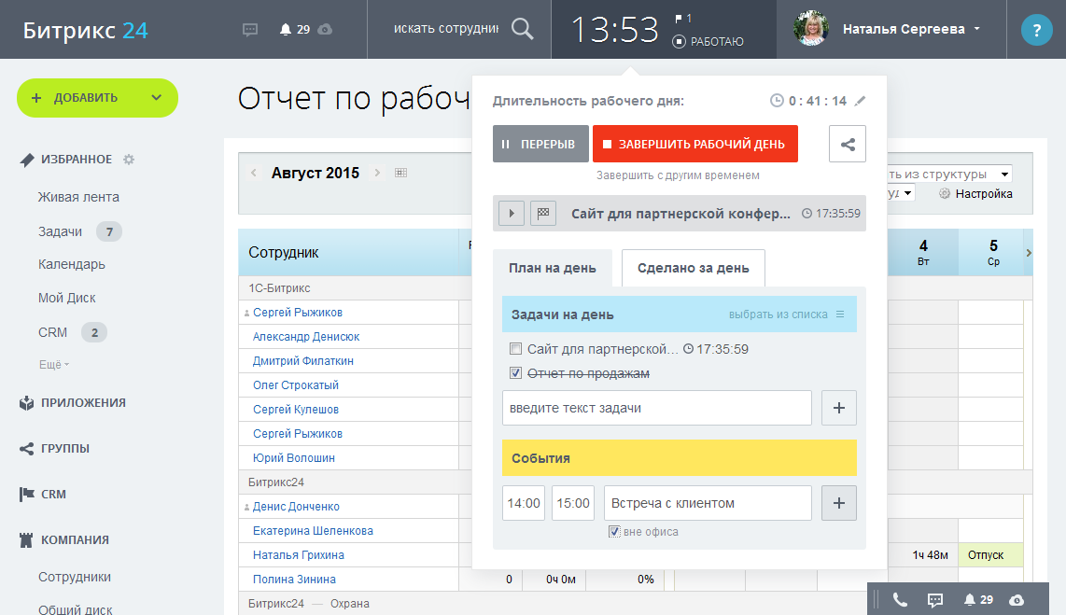Open favorites settings gear icon
The image size is (1066, 615).
[x=129, y=160]
